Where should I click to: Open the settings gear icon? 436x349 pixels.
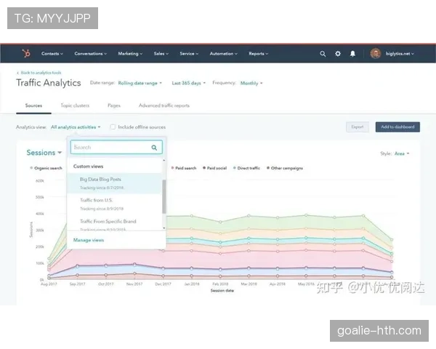click(338, 54)
